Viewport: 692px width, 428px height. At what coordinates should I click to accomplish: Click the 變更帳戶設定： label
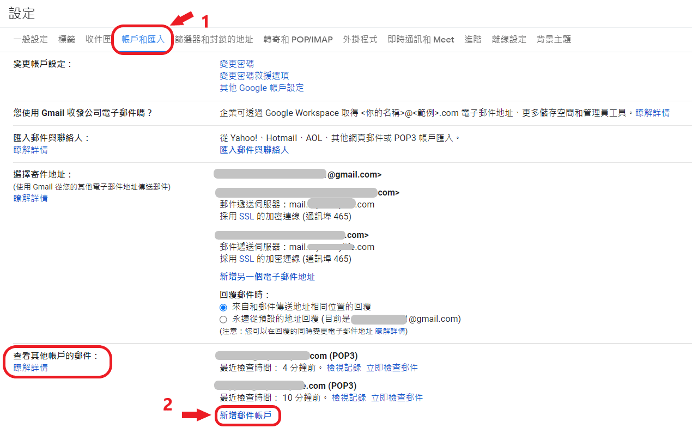(43, 64)
